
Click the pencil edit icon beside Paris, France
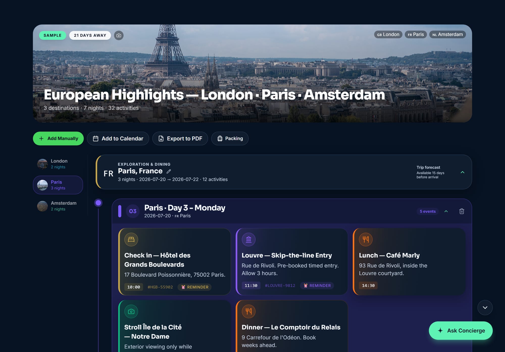pyautogui.click(x=169, y=171)
